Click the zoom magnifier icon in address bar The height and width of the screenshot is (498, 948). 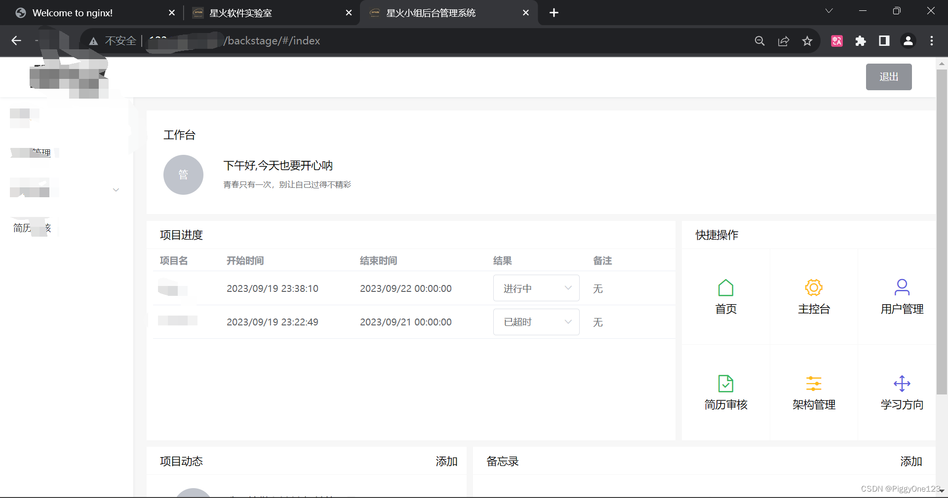(x=759, y=41)
